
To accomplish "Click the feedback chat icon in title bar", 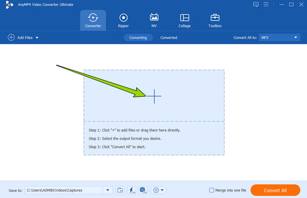I will (256, 4).
